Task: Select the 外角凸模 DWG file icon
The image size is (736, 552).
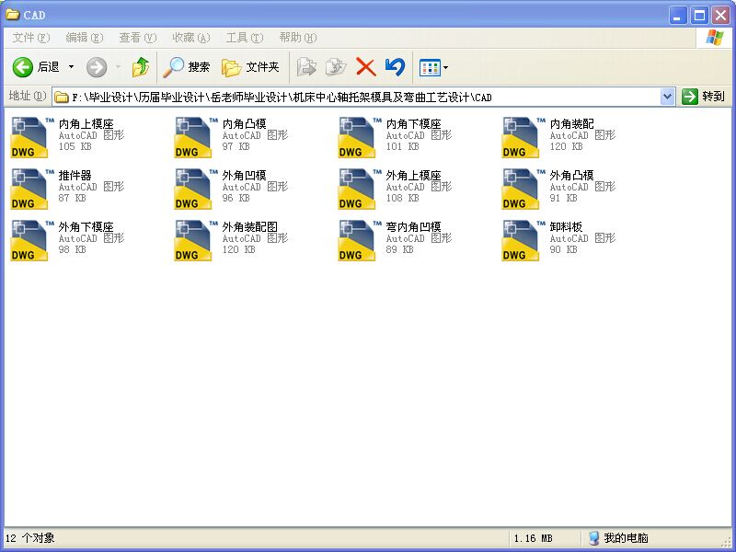Action: [522, 190]
